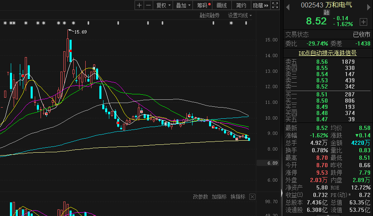Open the 简约 simplified view
Screen dimensions: 373x216
[241, 5]
